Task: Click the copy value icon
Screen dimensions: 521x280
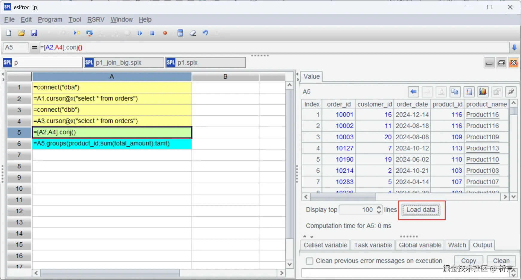Action: coord(455,92)
